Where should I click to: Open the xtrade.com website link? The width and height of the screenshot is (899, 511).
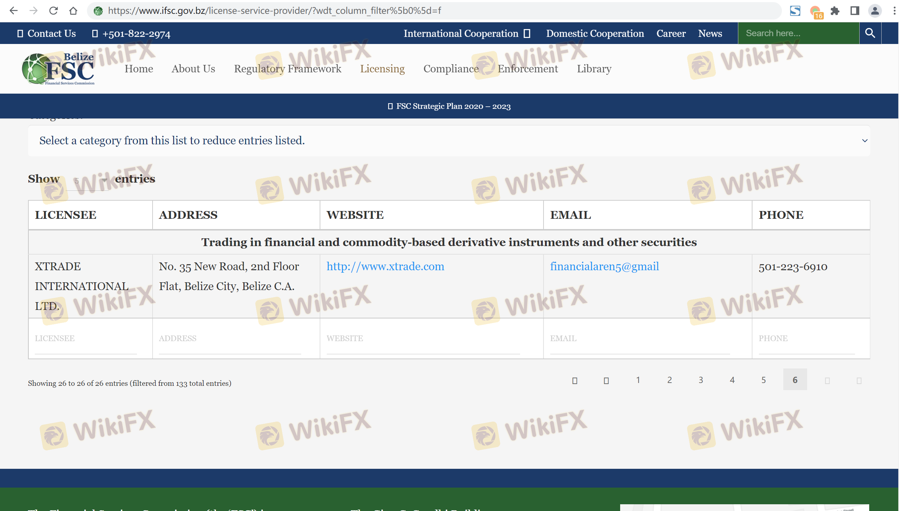coord(385,266)
